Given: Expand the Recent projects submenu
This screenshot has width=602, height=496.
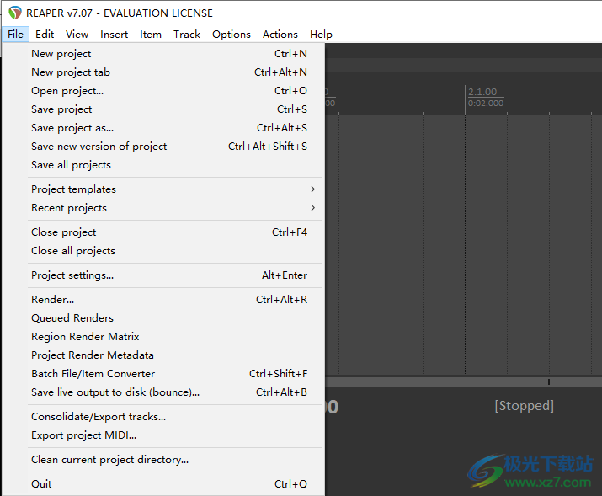Looking at the screenshot, I should pos(69,208).
